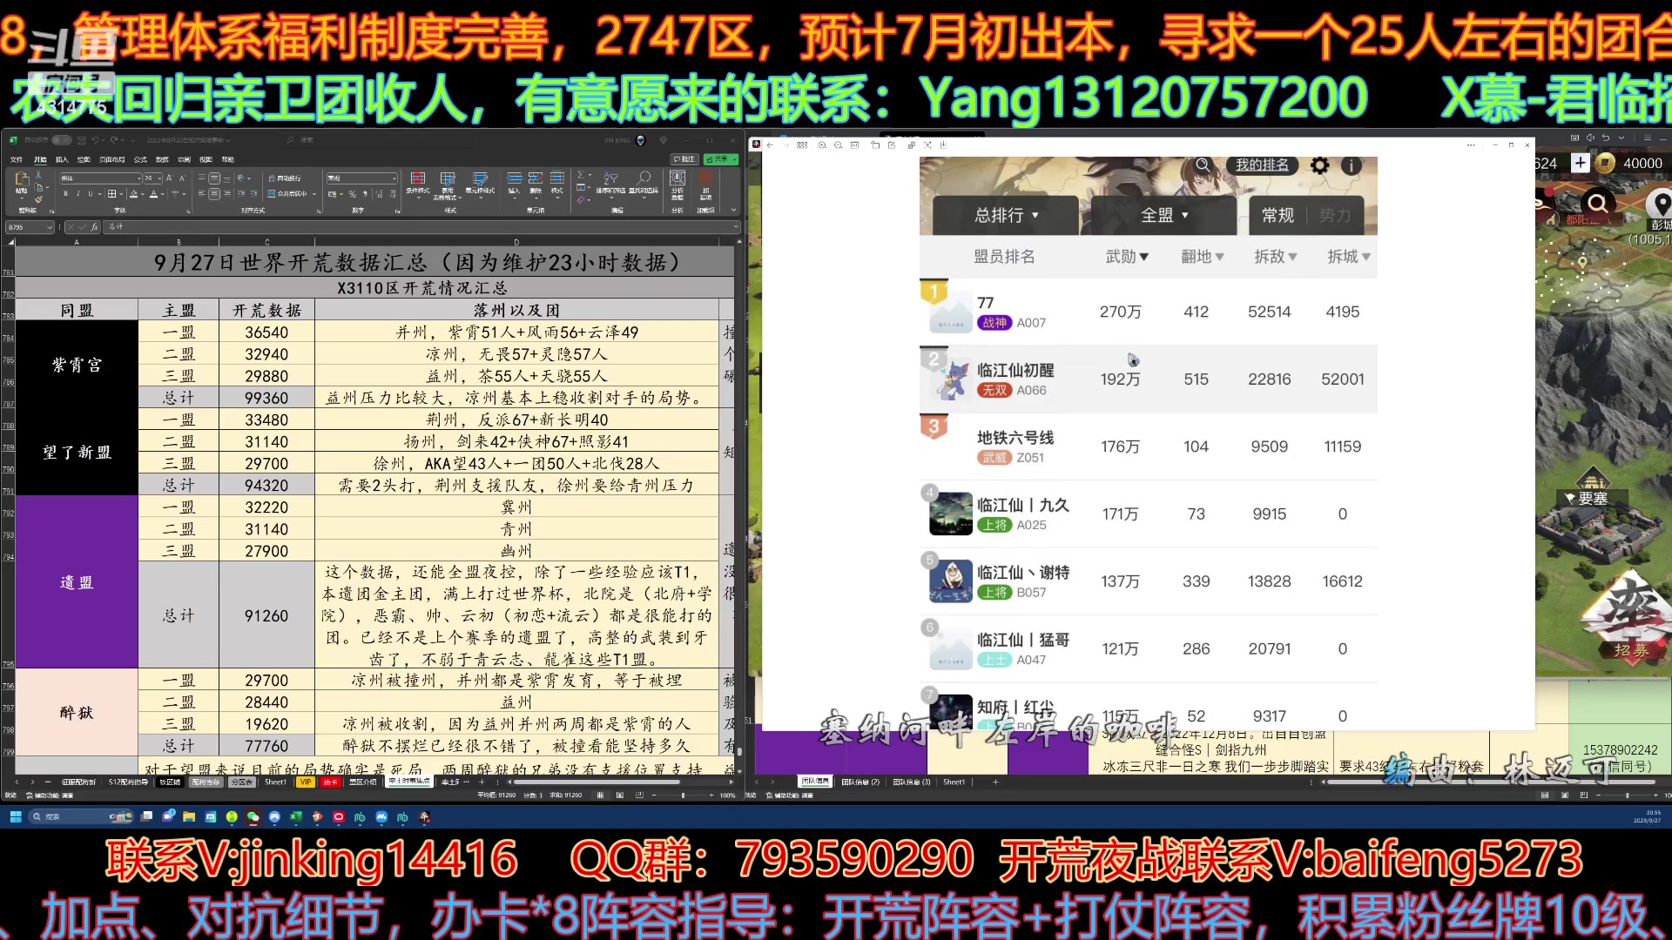Screen dimensions: 1672x940
Task: Apply the font color letter A swatch
Action: [153, 193]
